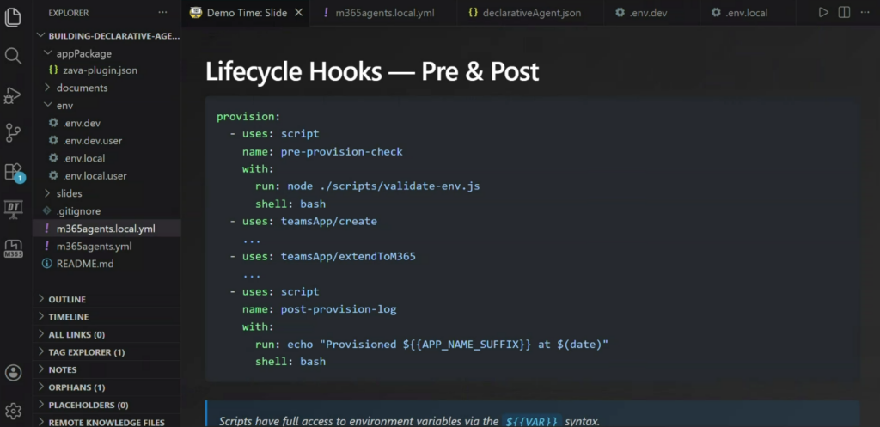Open Extensions view with update badge
Viewport: 880px width, 427px height.
(13, 172)
